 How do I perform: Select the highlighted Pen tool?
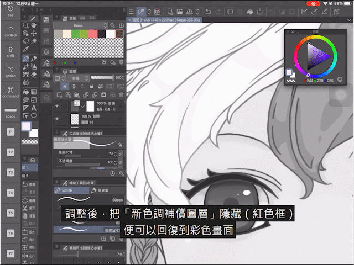pos(26,59)
